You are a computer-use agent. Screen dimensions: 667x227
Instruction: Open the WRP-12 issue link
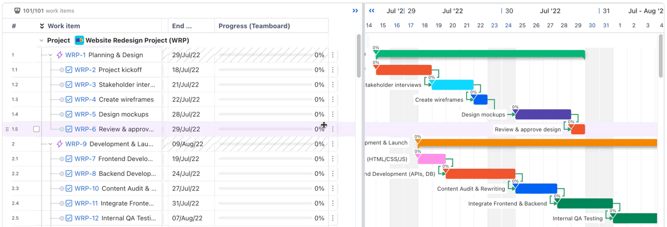point(87,218)
